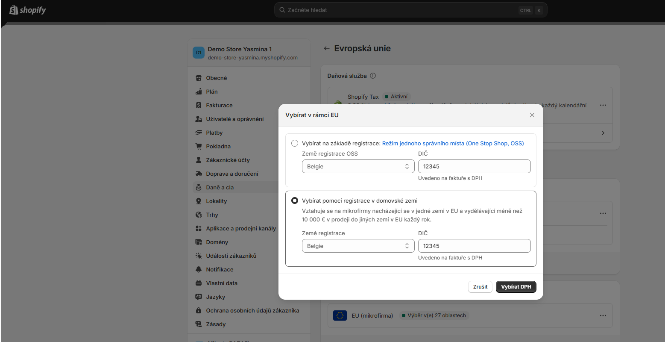
Task: Select the home country registration radio option
Action: [x=295, y=200]
